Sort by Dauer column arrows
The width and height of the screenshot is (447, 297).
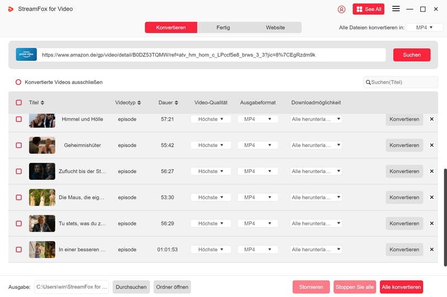(177, 103)
